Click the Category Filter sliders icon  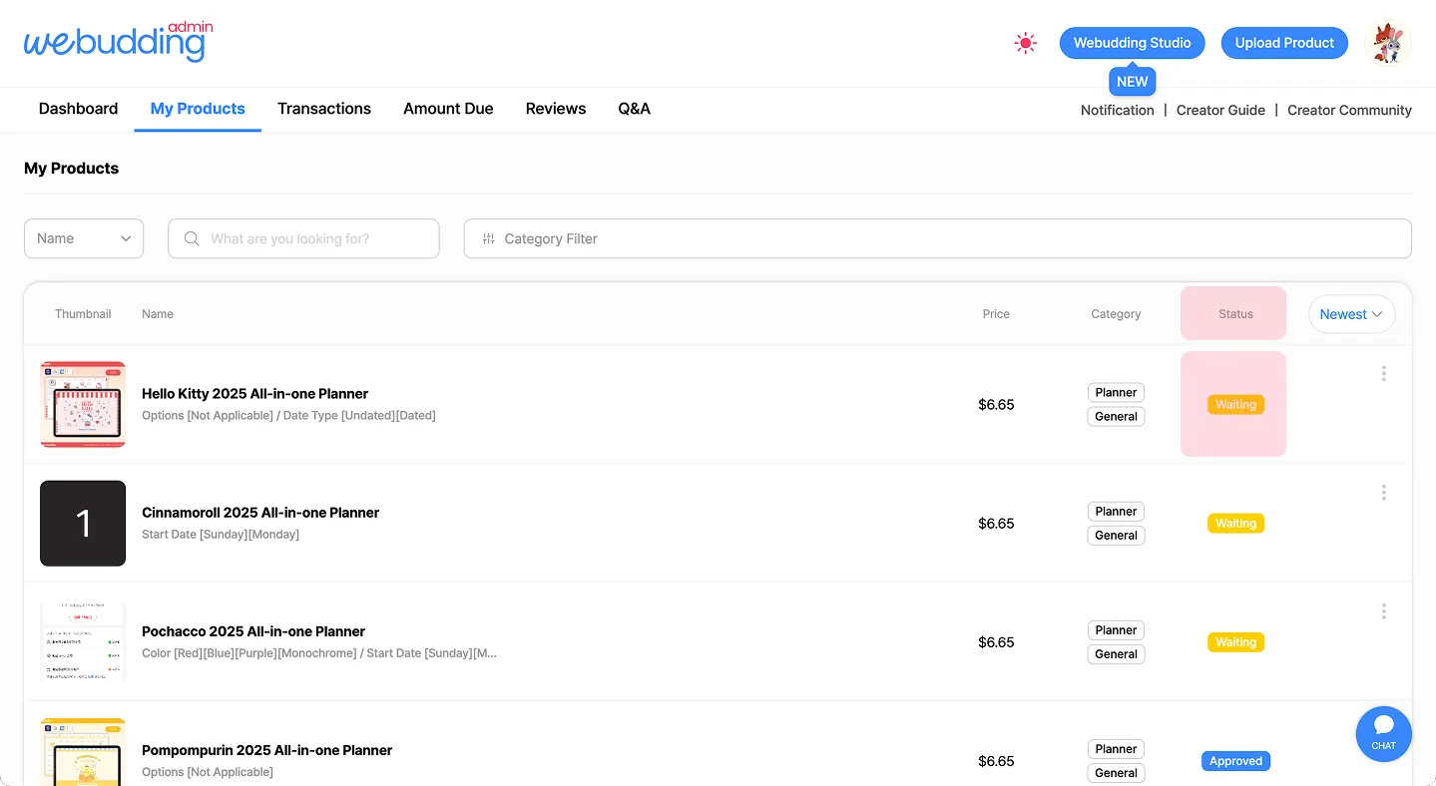tap(488, 238)
